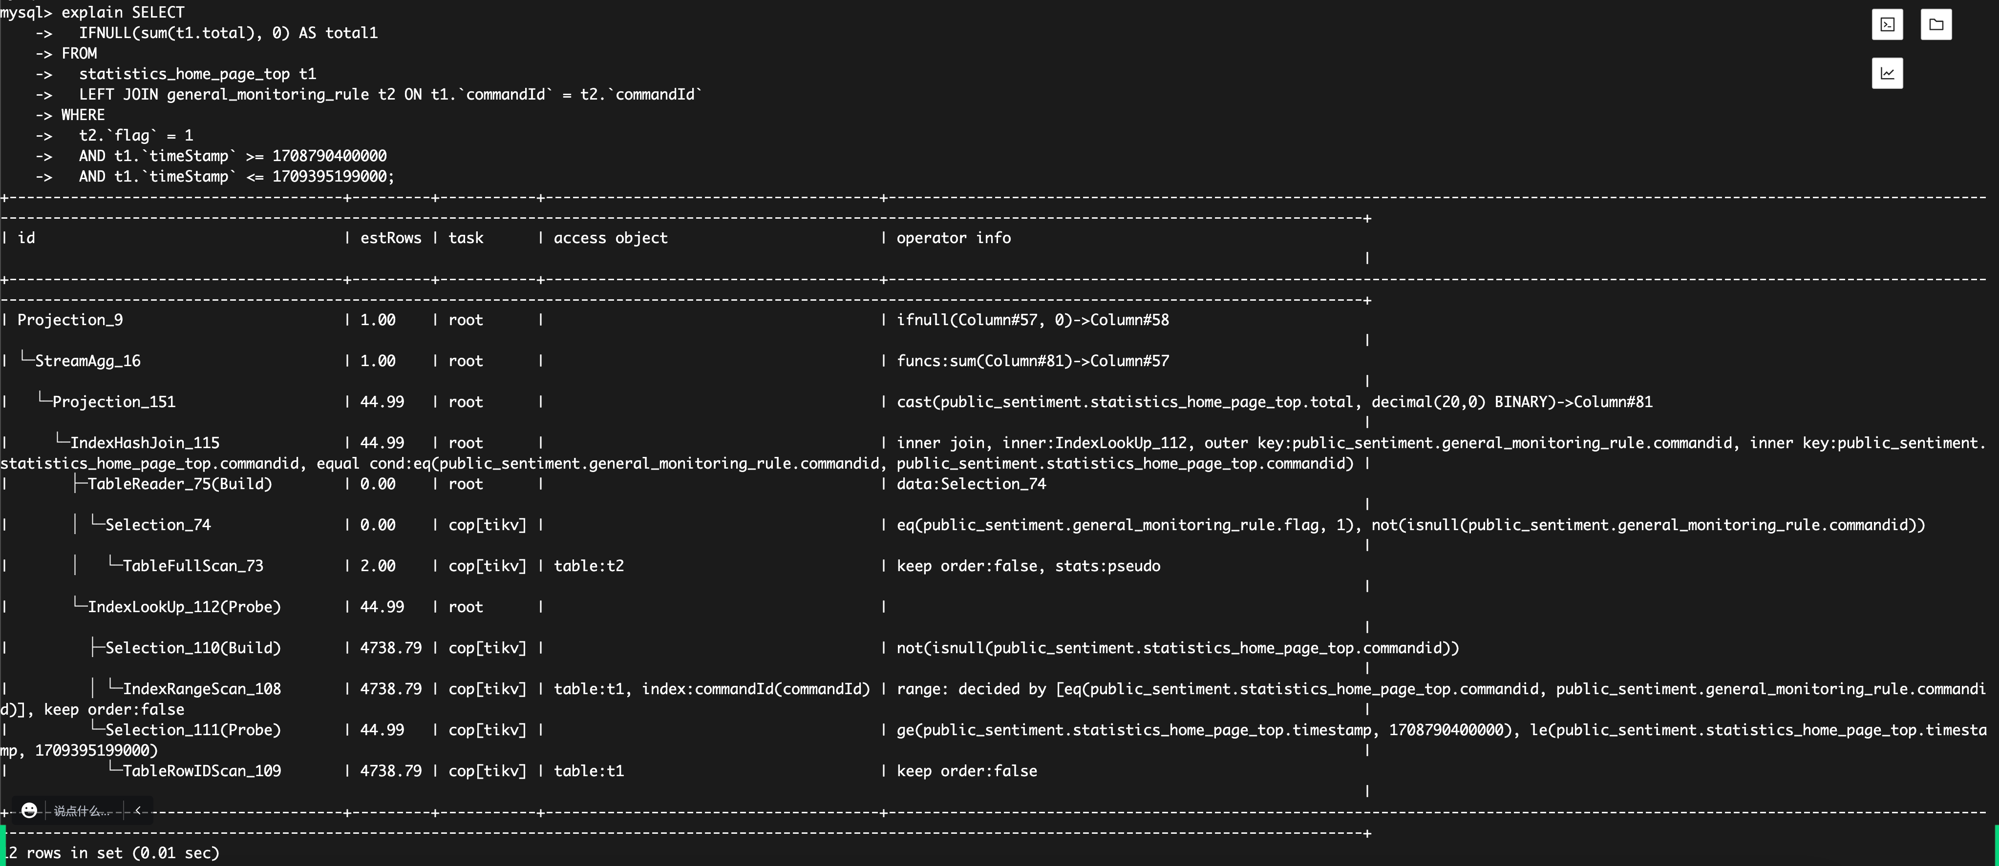Click the 'IndexHashJoin_115' plan node

pyautogui.click(x=145, y=443)
